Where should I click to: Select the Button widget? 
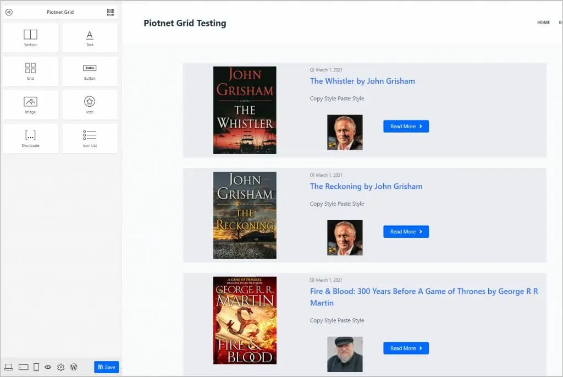90,70
